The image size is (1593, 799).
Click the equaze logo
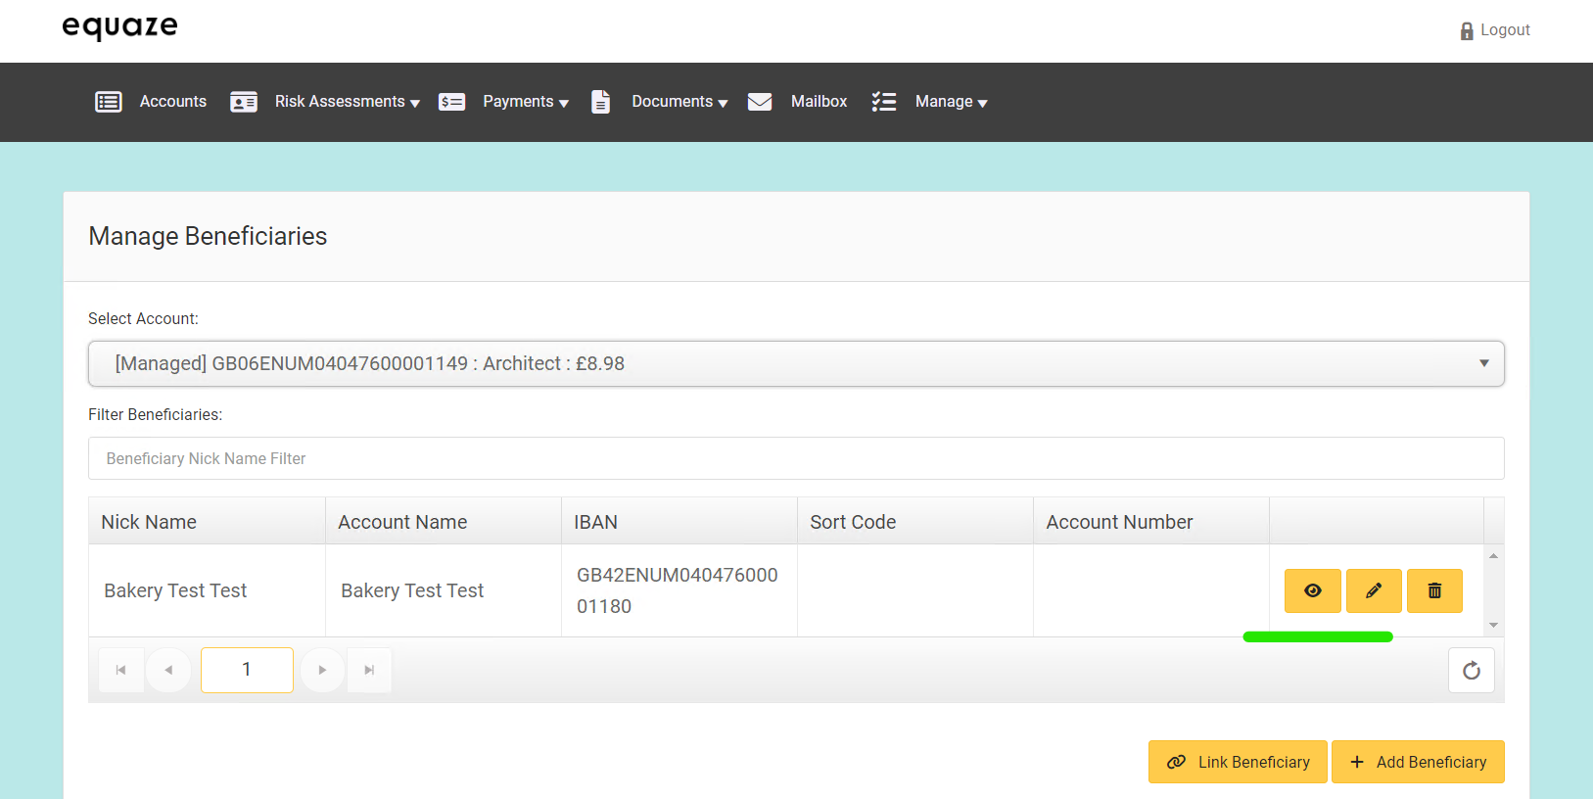point(119,27)
